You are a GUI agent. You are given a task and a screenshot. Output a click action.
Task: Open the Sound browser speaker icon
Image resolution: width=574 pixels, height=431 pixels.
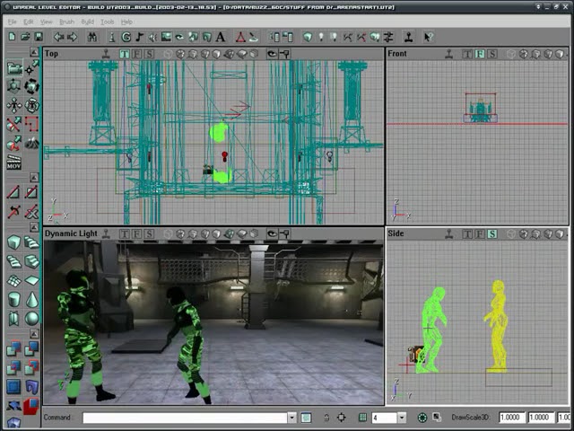152,37
